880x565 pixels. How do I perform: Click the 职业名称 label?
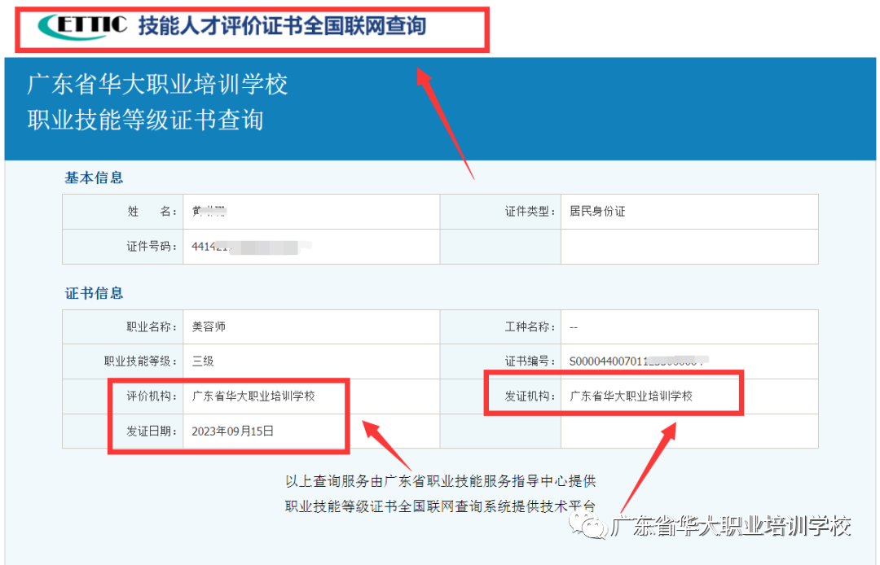tap(152, 326)
